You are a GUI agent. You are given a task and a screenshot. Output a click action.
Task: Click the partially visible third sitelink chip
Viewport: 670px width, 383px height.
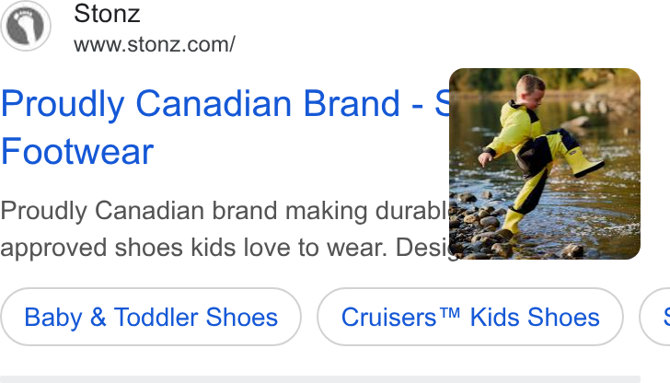click(x=655, y=317)
